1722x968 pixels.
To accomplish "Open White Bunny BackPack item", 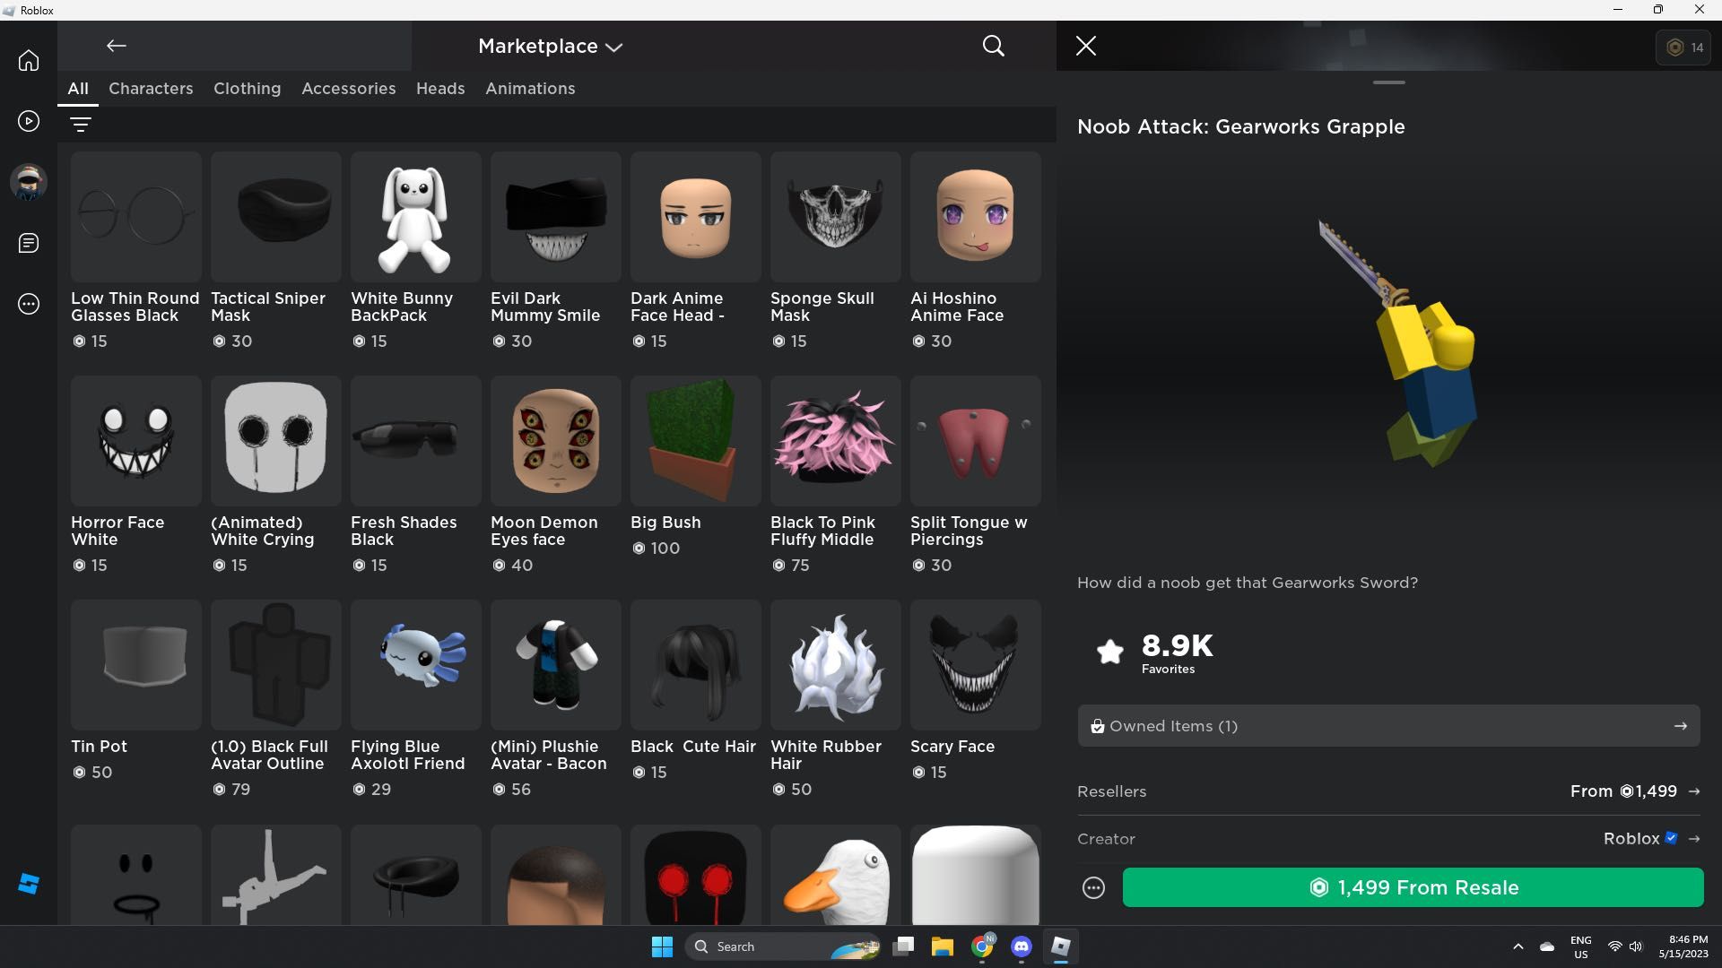I will (x=416, y=251).
